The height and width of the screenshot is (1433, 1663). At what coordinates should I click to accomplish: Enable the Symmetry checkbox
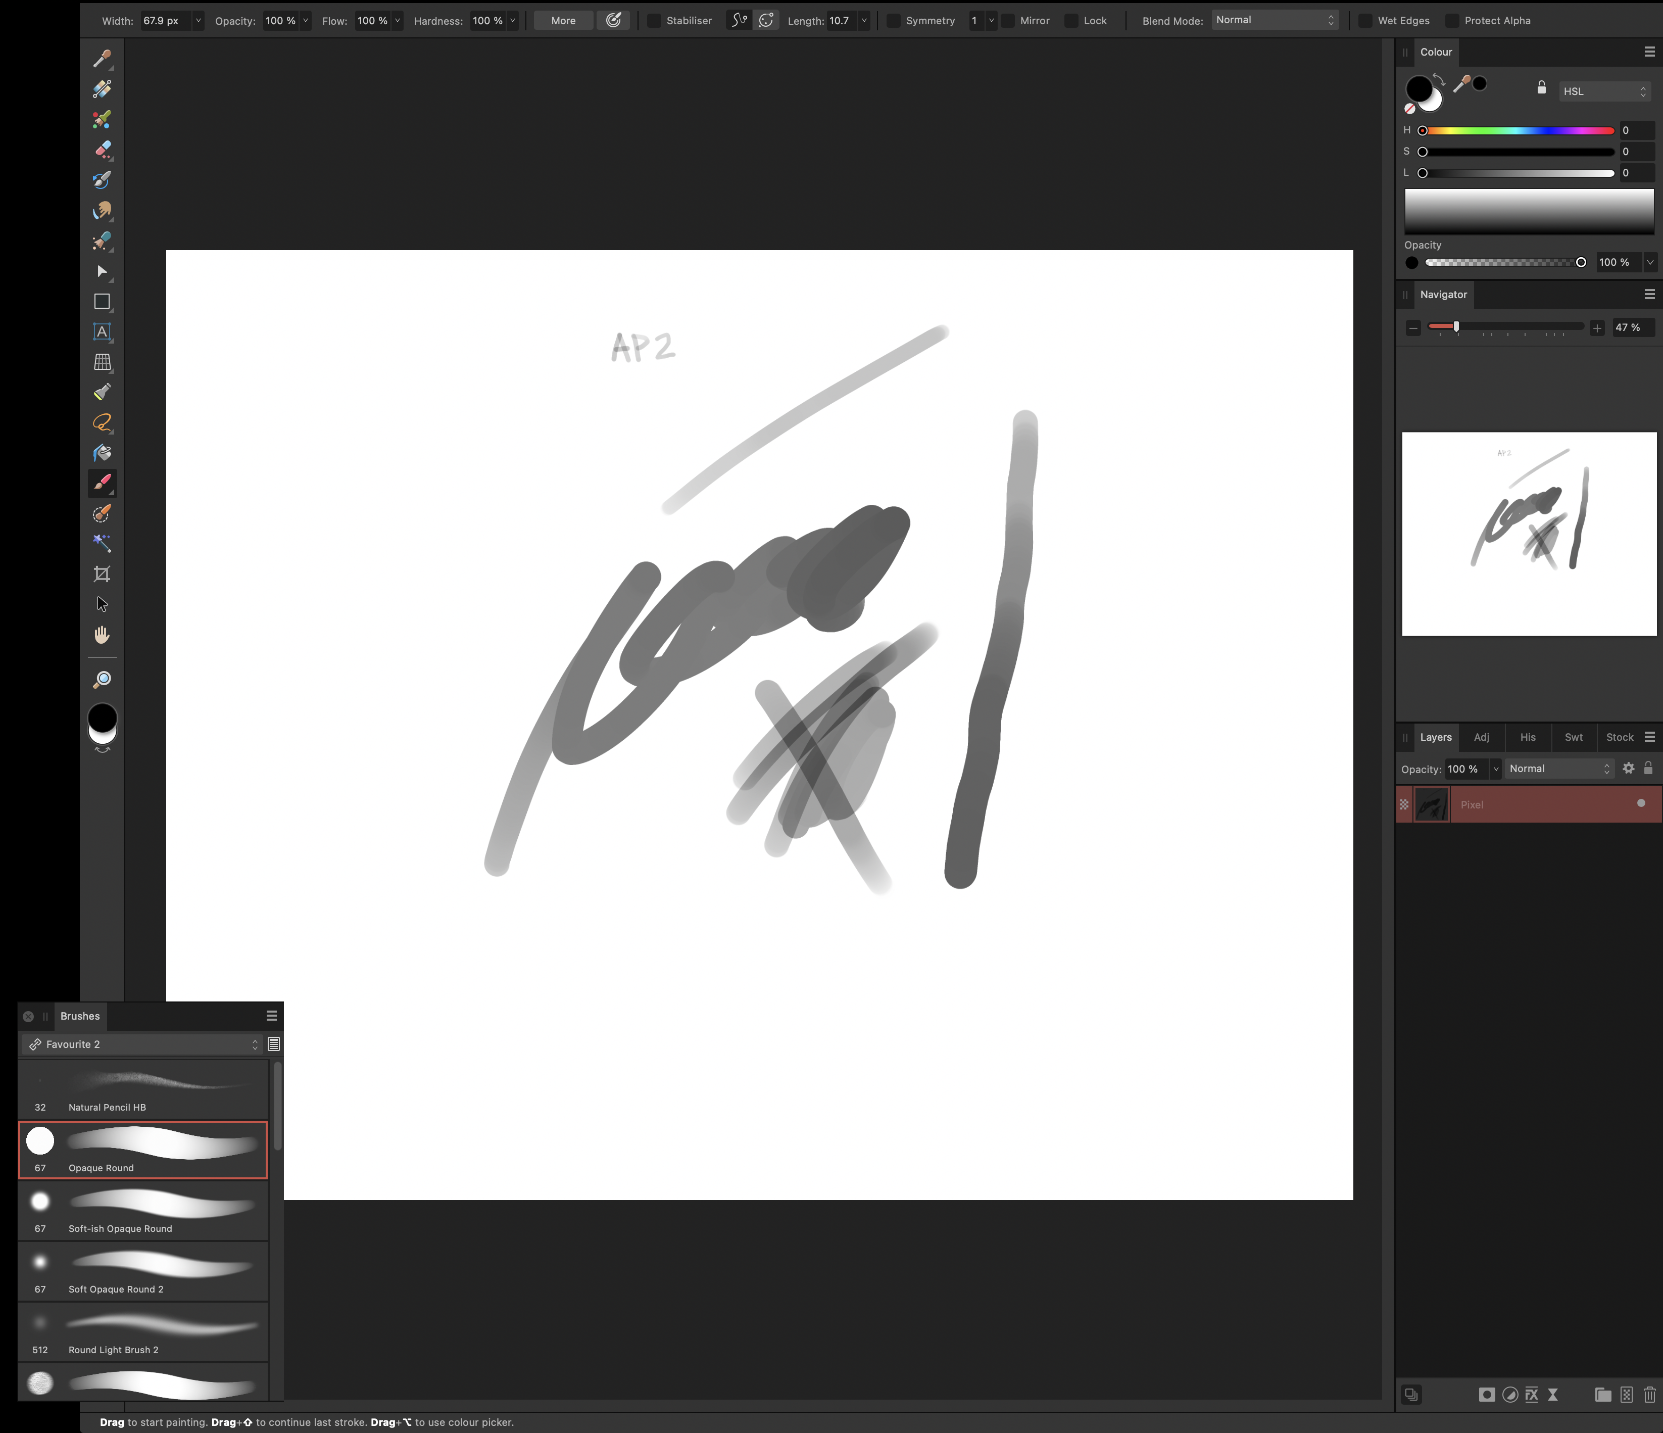pyautogui.click(x=893, y=21)
